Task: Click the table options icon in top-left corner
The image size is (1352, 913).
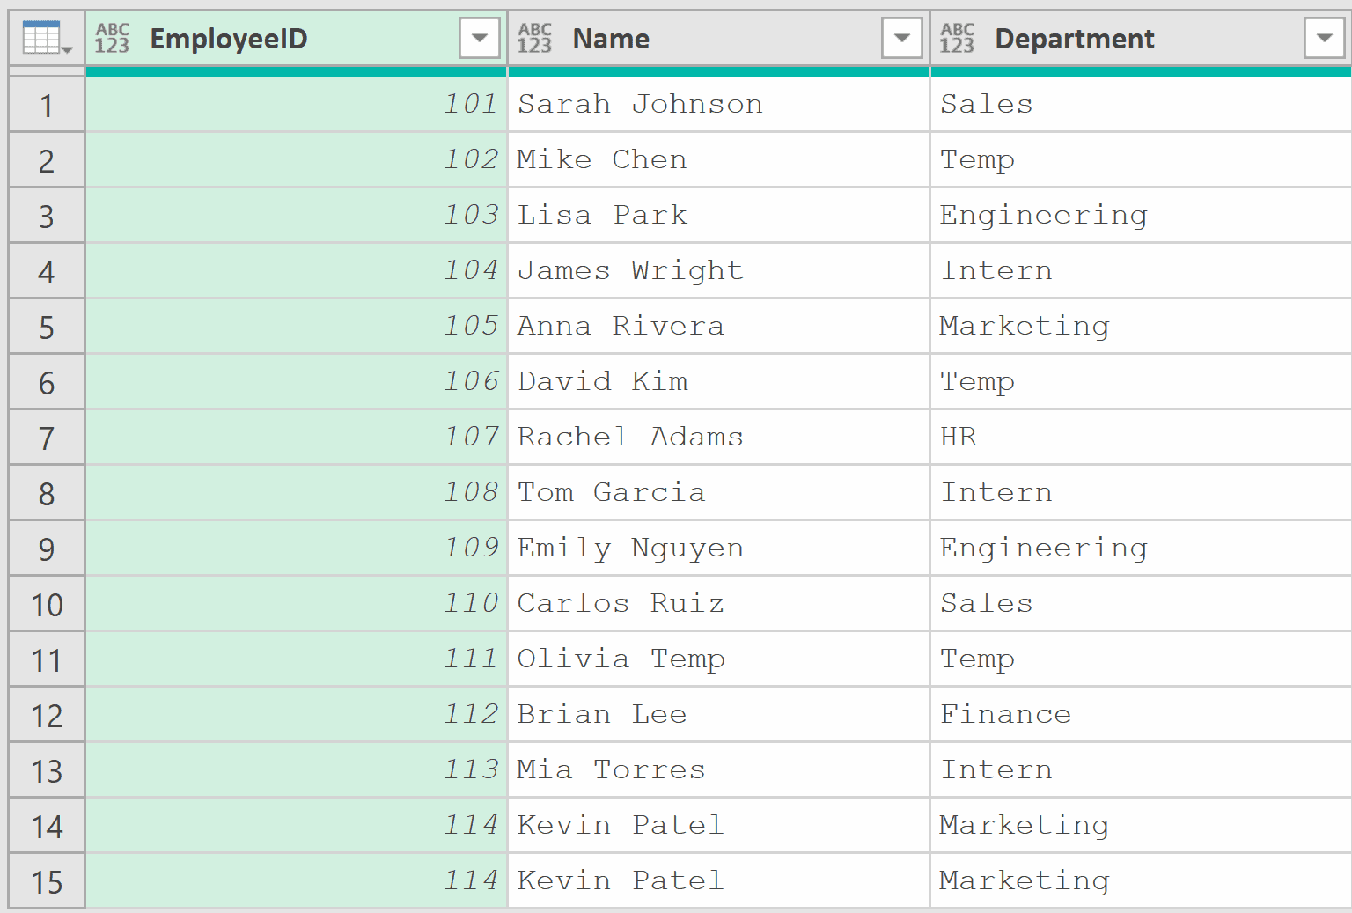Action: 41,37
